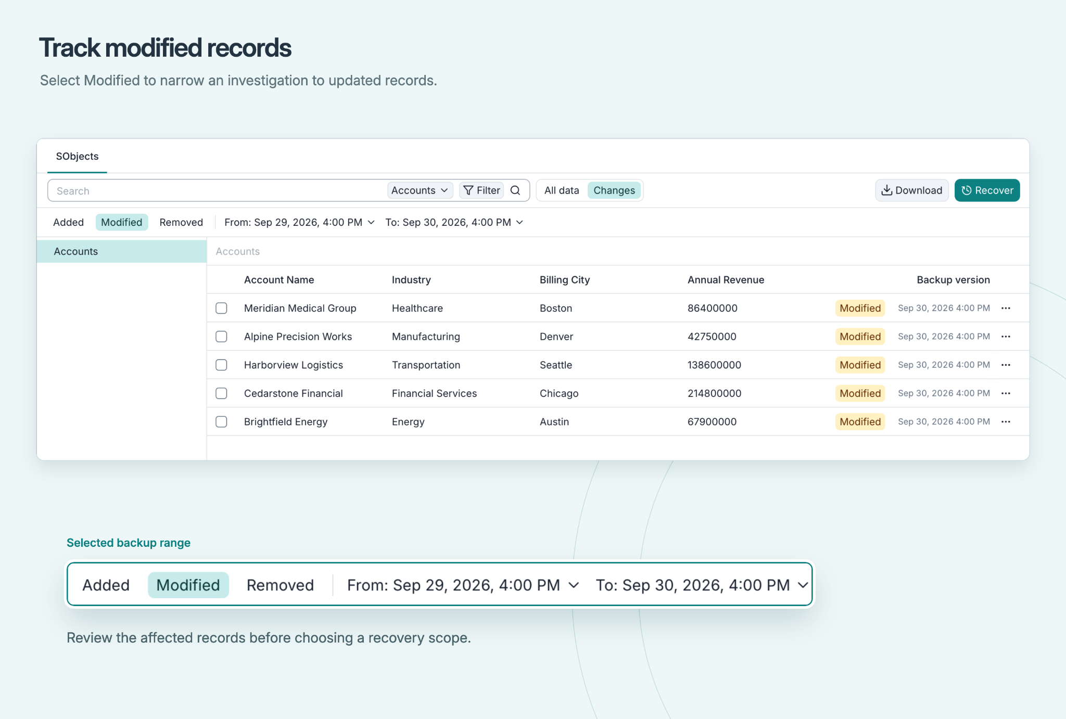Select the Modified filter in the table toolbar
Image resolution: width=1066 pixels, height=719 pixels.
[122, 222]
